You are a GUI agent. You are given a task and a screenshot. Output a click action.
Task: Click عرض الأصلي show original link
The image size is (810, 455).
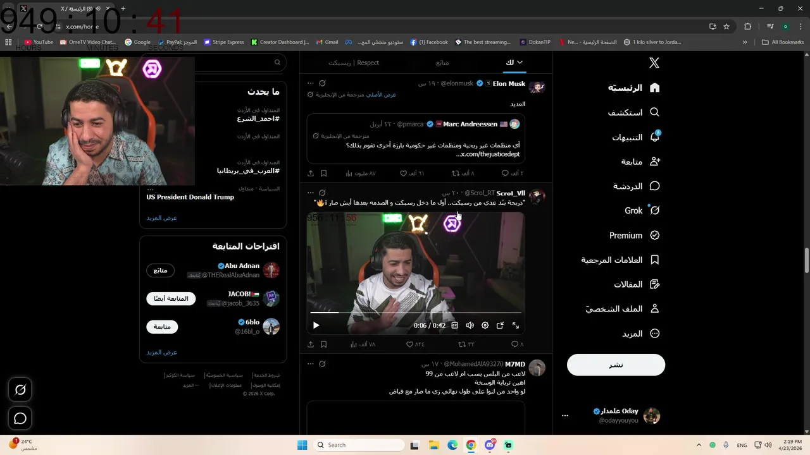(382, 95)
